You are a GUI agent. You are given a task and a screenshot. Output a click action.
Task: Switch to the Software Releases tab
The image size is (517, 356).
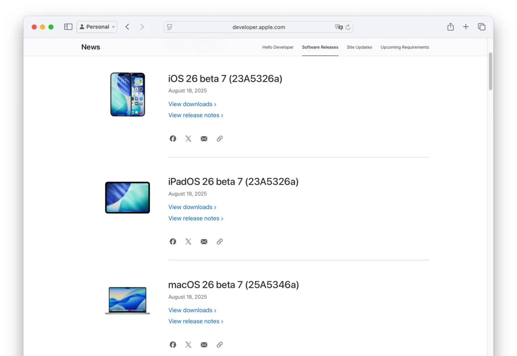320,47
